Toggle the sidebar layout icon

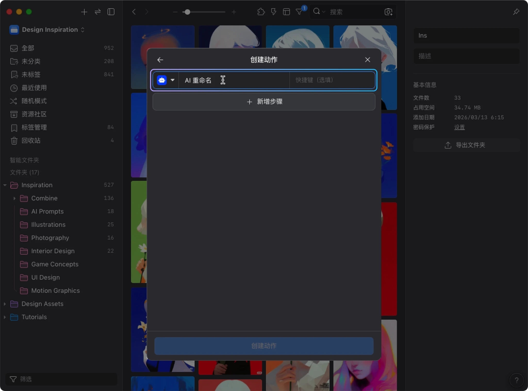(111, 12)
